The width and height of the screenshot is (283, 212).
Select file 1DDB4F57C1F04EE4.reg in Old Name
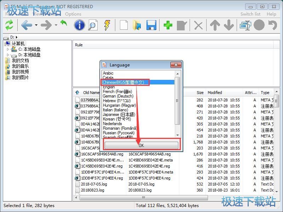coord(102,178)
